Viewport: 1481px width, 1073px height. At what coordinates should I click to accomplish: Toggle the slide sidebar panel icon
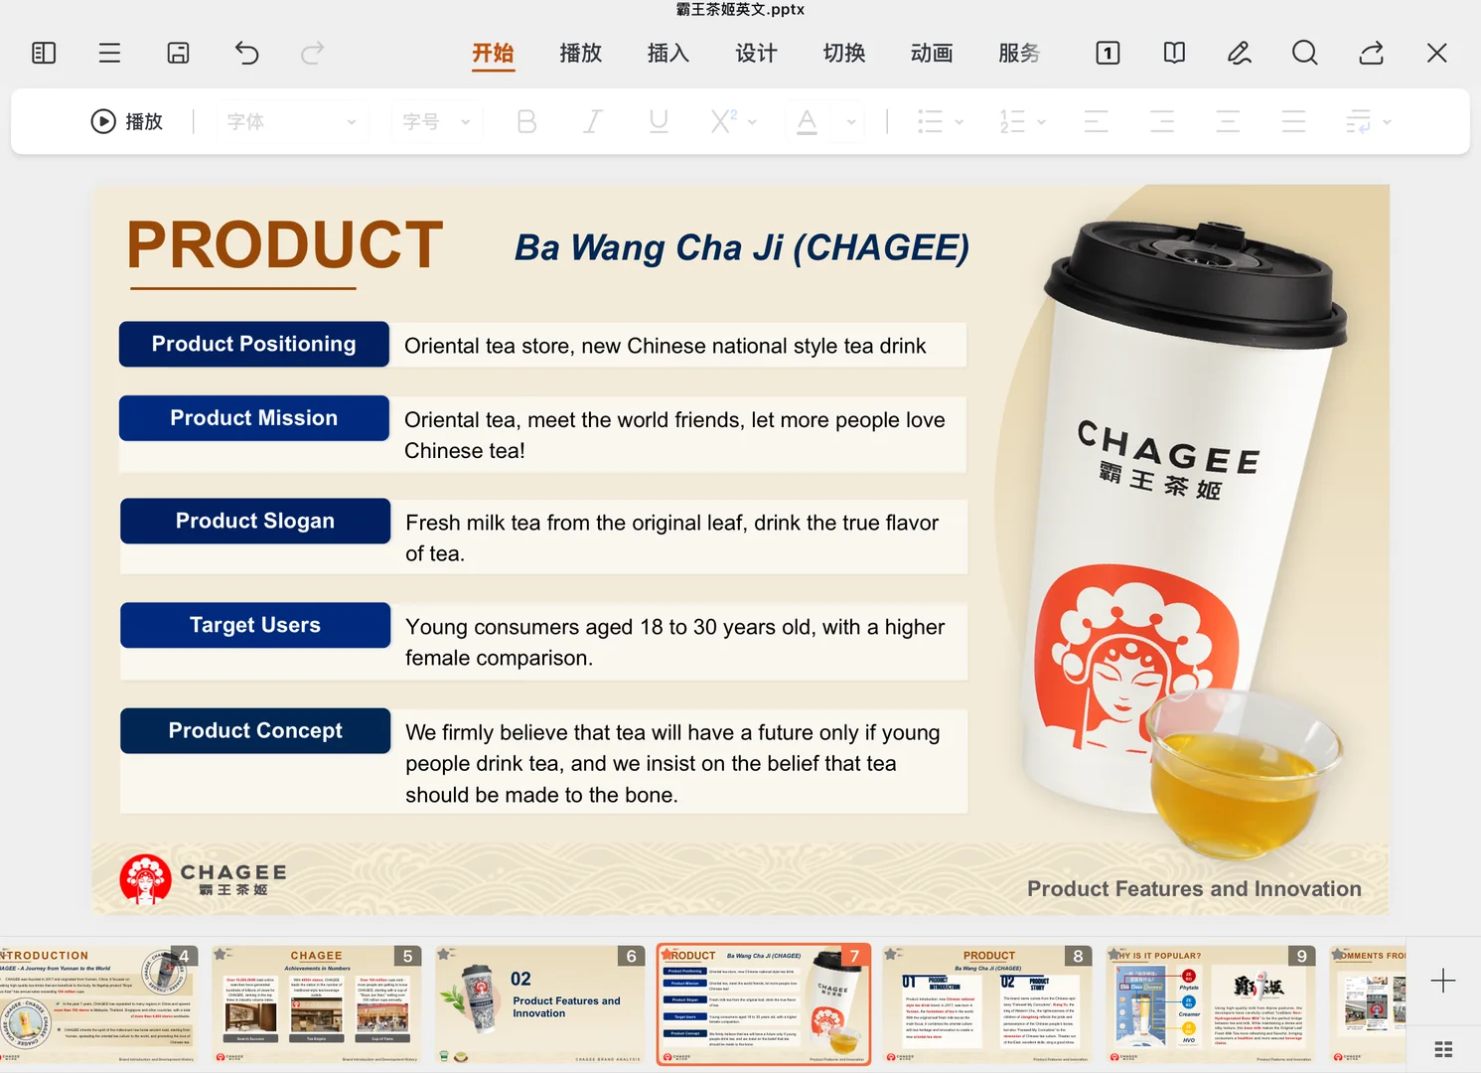44,54
